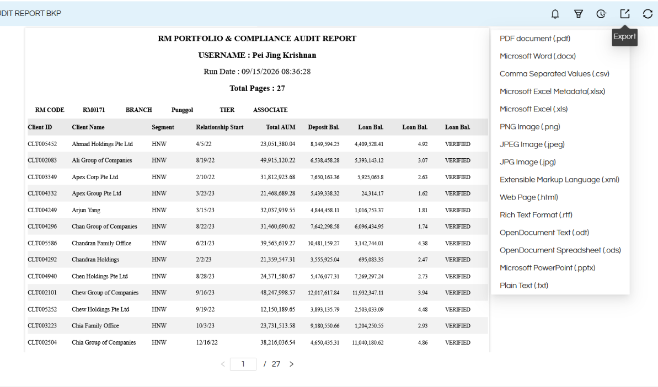Click client ID CLT002504
This screenshot has width=658, height=387.
pyautogui.click(x=42, y=342)
